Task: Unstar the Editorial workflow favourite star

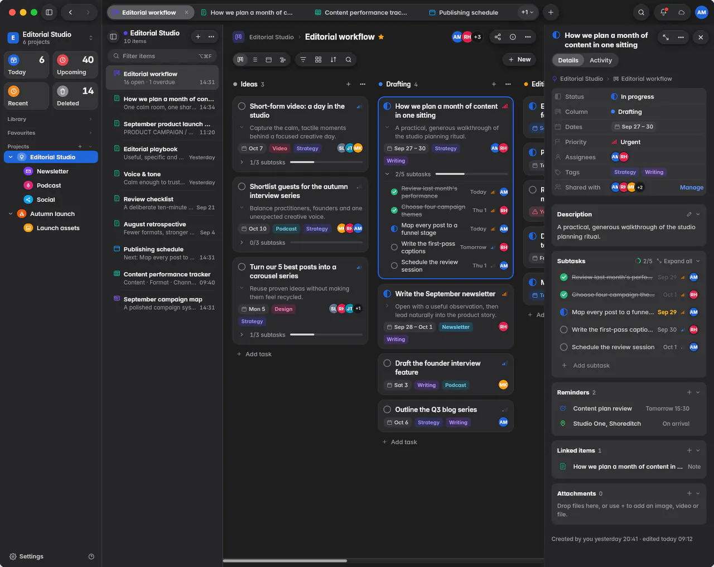Action: coord(381,37)
